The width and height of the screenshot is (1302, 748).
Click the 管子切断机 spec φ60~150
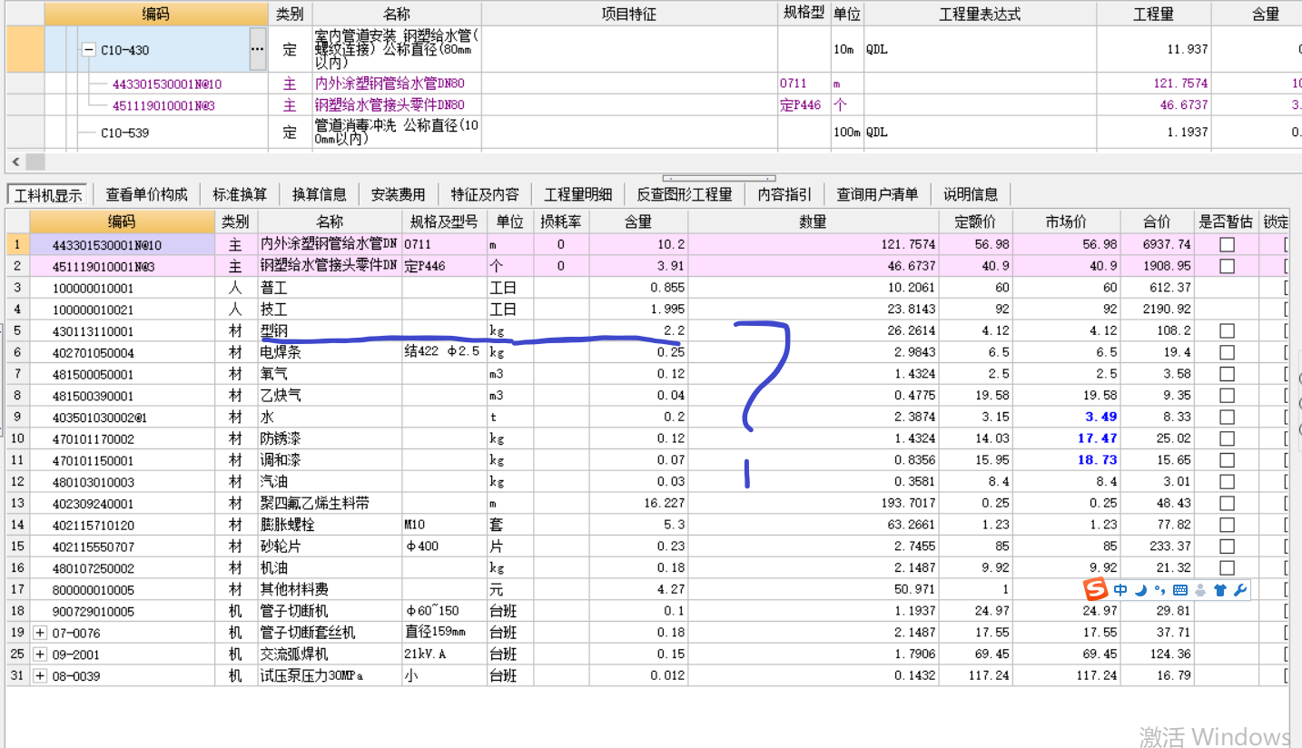coord(445,611)
